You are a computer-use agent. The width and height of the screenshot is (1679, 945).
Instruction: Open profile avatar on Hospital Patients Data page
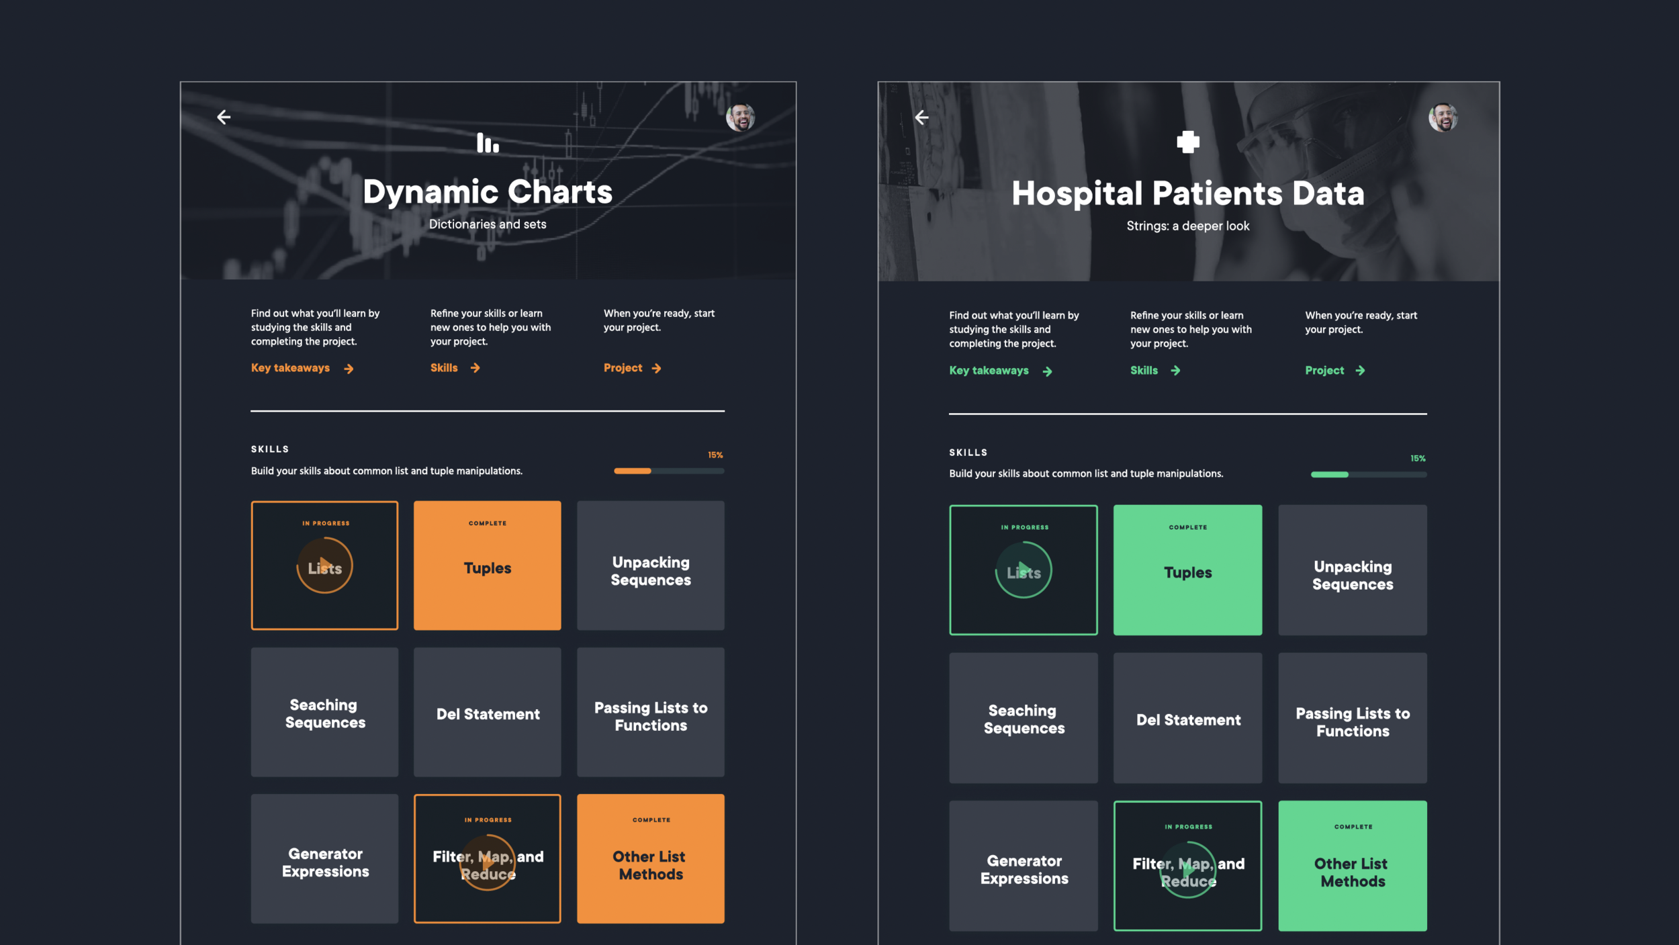(x=1443, y=118)
